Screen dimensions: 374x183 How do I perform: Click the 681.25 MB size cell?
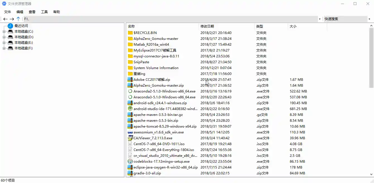coord(298,109)
